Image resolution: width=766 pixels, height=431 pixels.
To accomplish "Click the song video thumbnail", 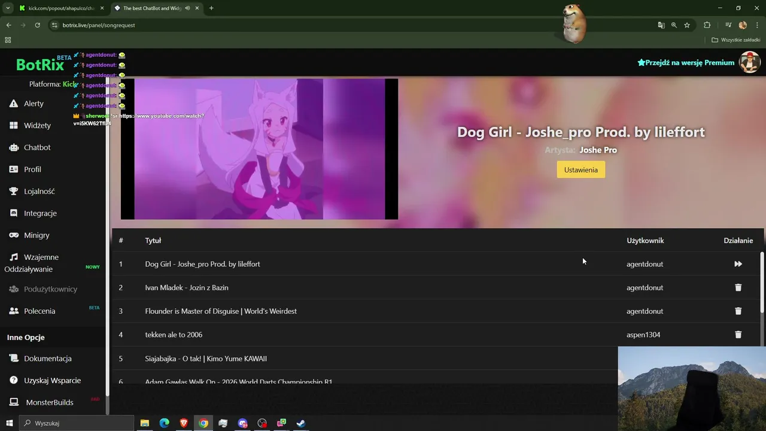I will (x=259, y=149).
